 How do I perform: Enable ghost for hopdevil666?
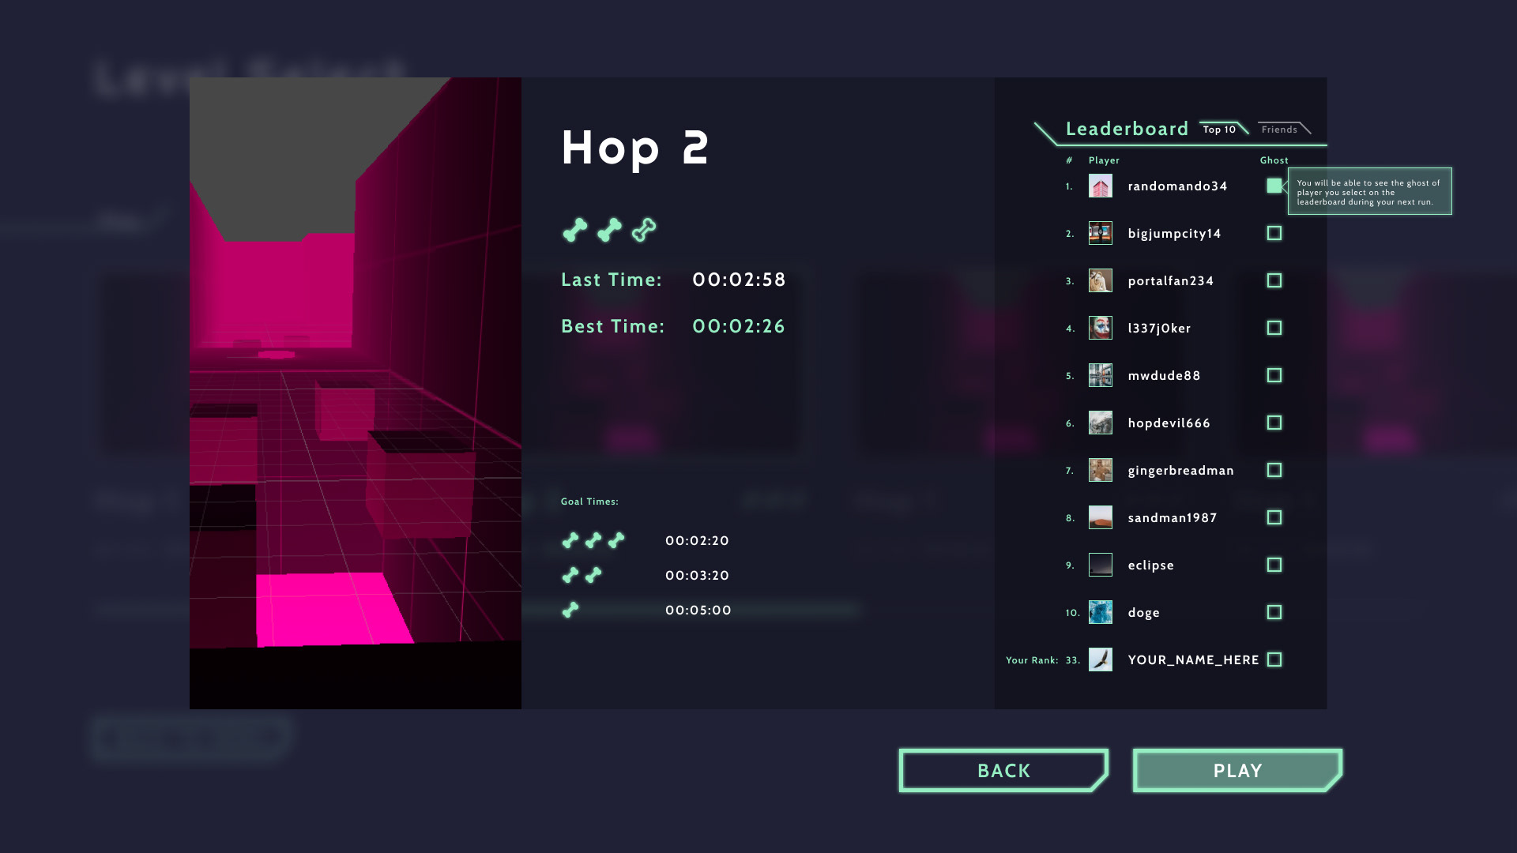[1274, 423]
